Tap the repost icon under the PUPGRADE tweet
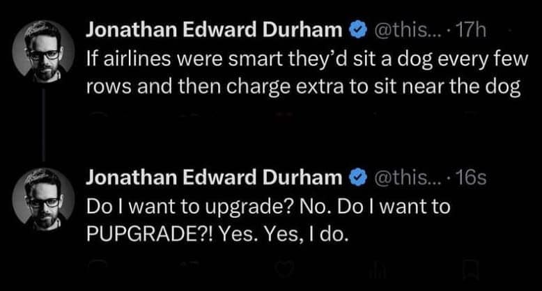The height and width of the screenshot is (291, 542). (188, 269)
